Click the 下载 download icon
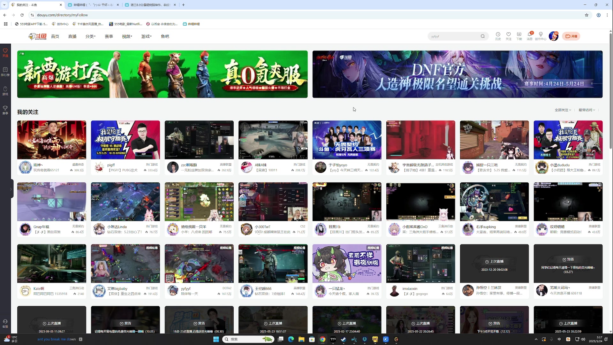Viewport: 613px width, 345px height. point(519,36)
